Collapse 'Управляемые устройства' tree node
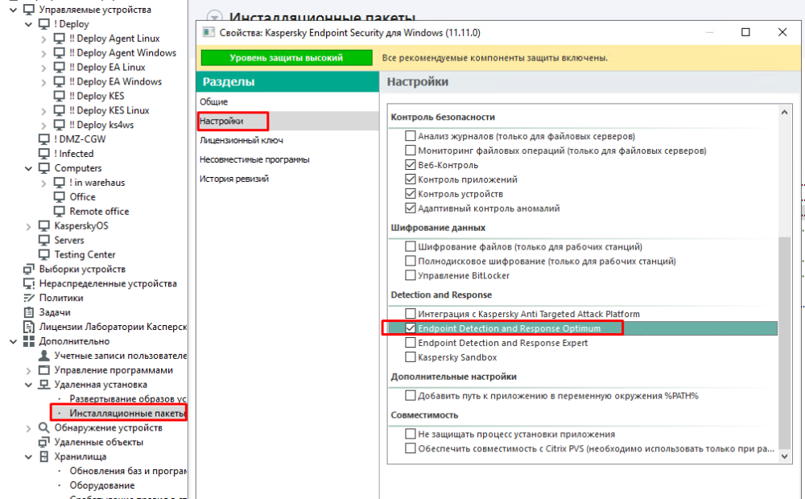The width and height of the screenshot is (805, 499). (x=14, y=10)
